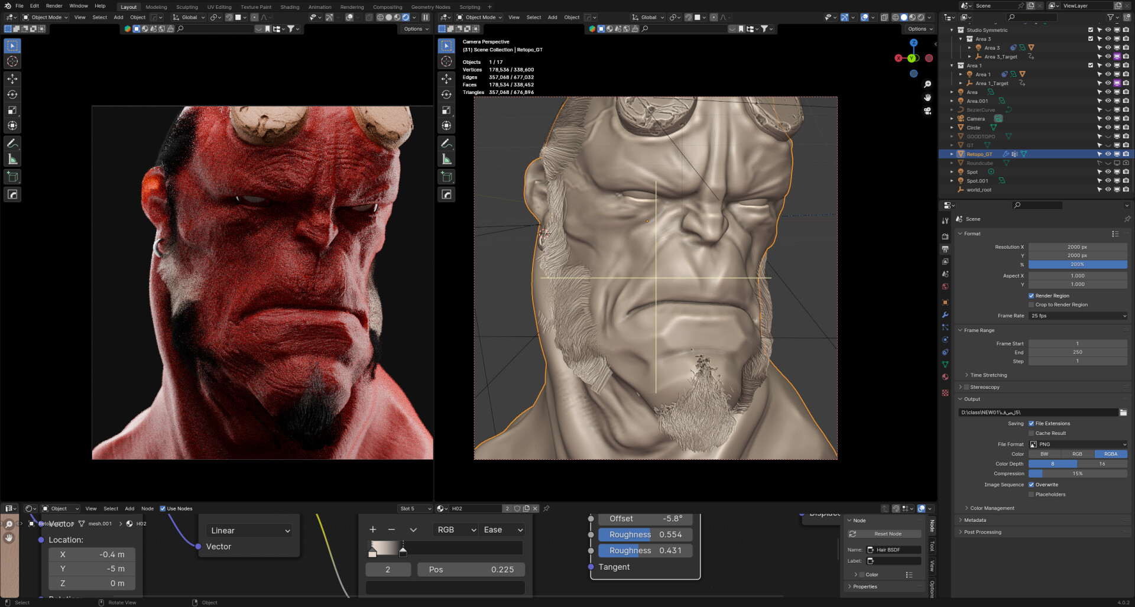Select the Measure tool in right viewport
This screenshot has width=1135, height=607.
tap(446, 160)
